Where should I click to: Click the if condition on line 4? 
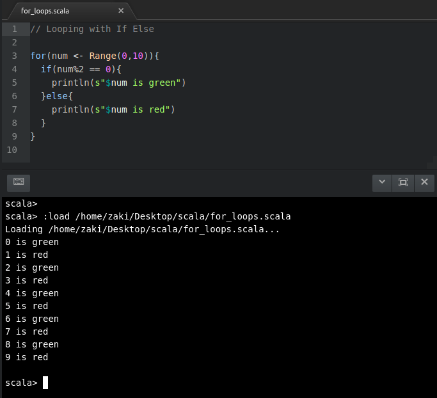click(x=81, y=69)
